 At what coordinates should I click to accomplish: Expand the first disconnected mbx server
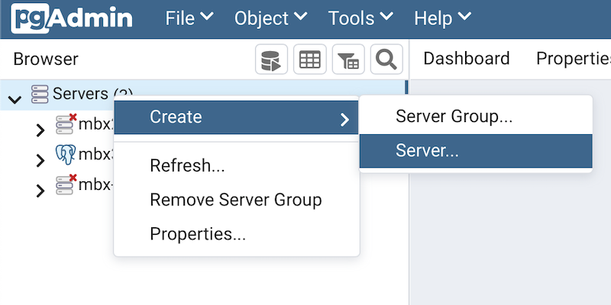pyautogui.click(x=40, y=130)
